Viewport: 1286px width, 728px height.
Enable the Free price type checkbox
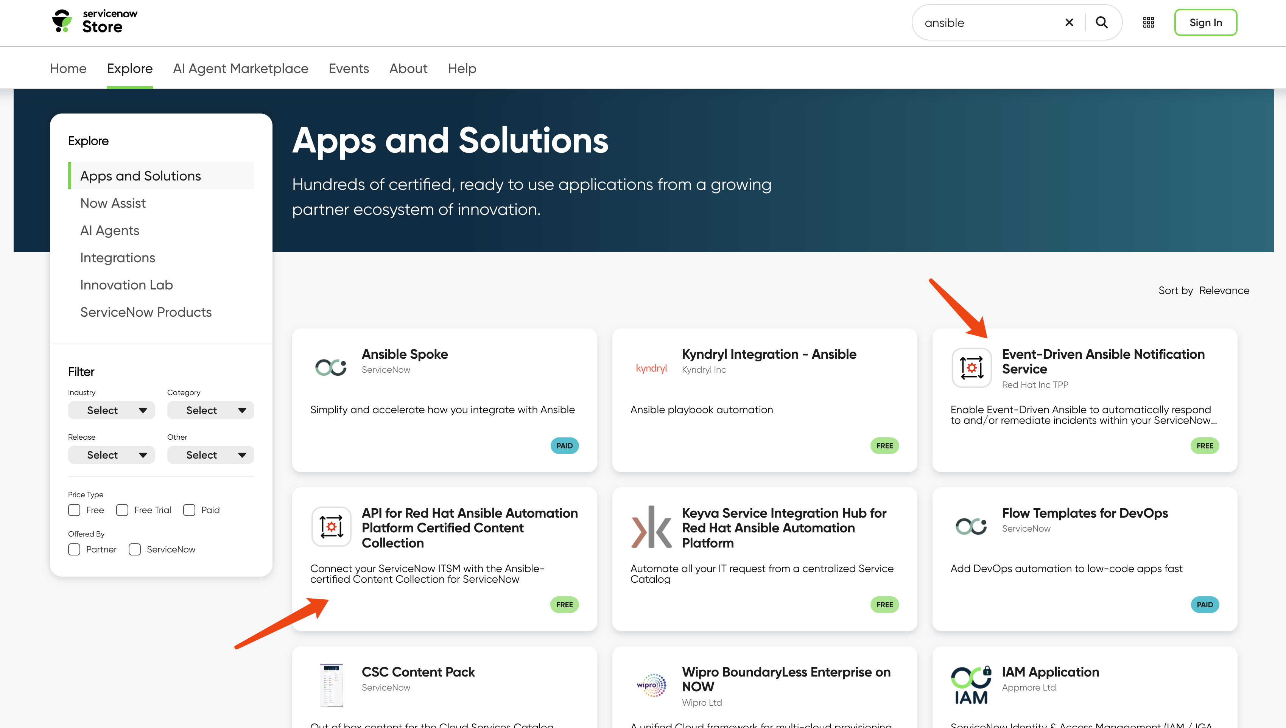pyautogui.click(x=75, y=510)
